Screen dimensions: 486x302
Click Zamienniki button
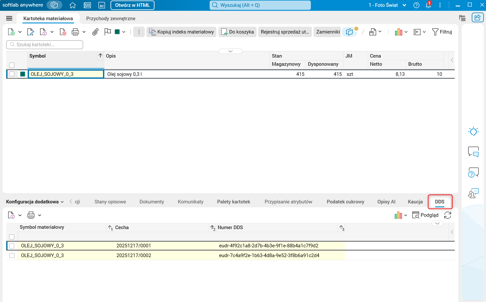328,32
